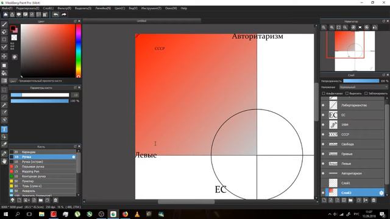Viewport: 390px width, 219px height.
Task: Open Firefox from the taskbar
Action: point(125,214)
